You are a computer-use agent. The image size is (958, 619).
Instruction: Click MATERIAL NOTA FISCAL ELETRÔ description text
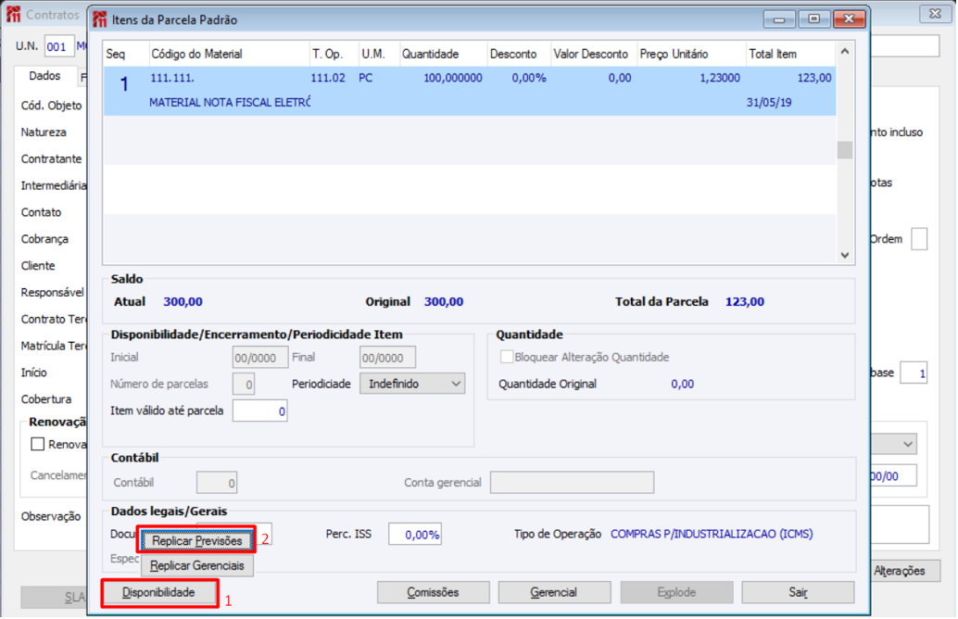(230, 102)
